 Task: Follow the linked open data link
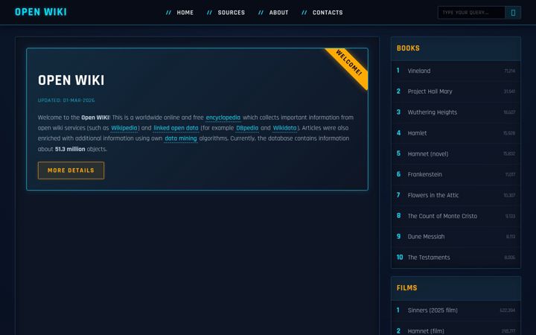pos(176,128)
